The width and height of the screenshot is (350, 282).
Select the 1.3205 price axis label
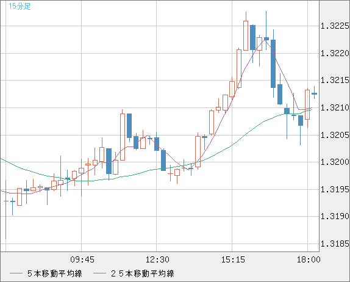click(x=335, y=135)
